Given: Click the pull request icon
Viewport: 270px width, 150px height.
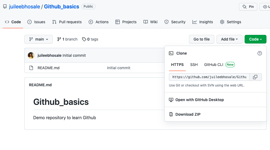Looking at the screenshot, I should 54,22.
